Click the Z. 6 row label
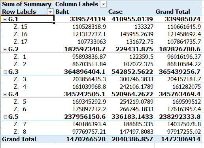Viewport: 204px width, 148px height. click(20, 109)
